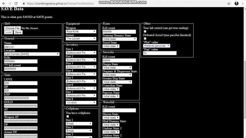Click the Load button
246x138 pixels.
point(8,32)
